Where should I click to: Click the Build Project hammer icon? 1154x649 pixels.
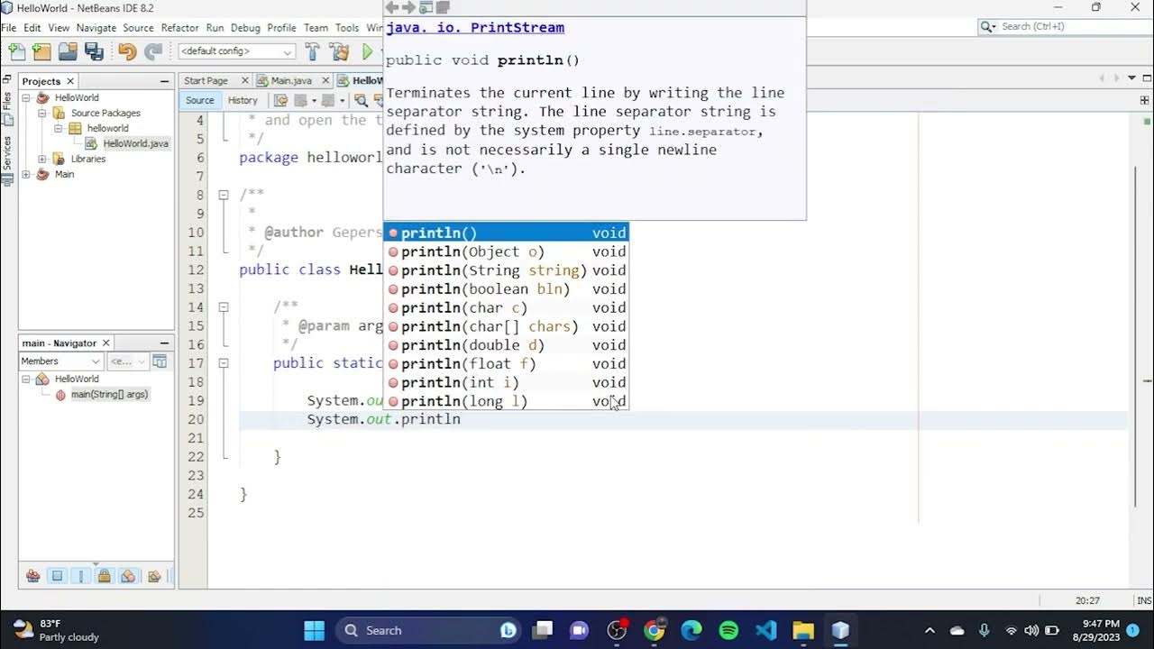pos(313,51)
